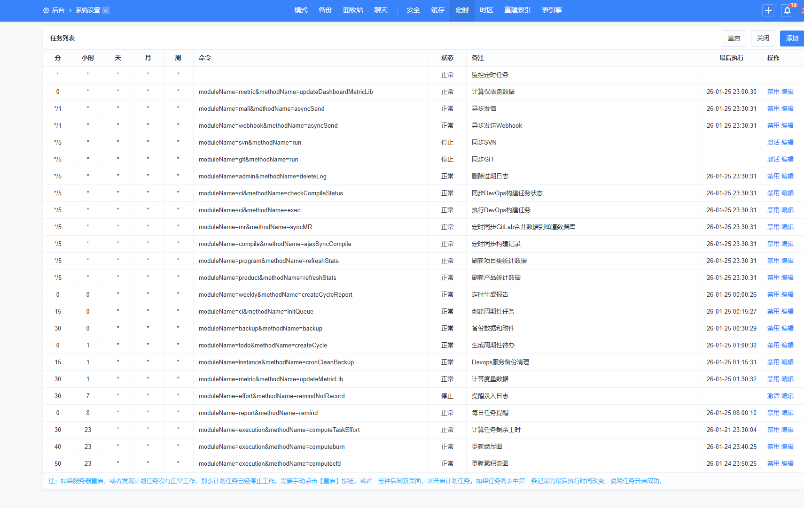Image resolution: width=804 pixels, height=508 pixels.
Task: Disable the computecfd task
Action: click(773, 464)
